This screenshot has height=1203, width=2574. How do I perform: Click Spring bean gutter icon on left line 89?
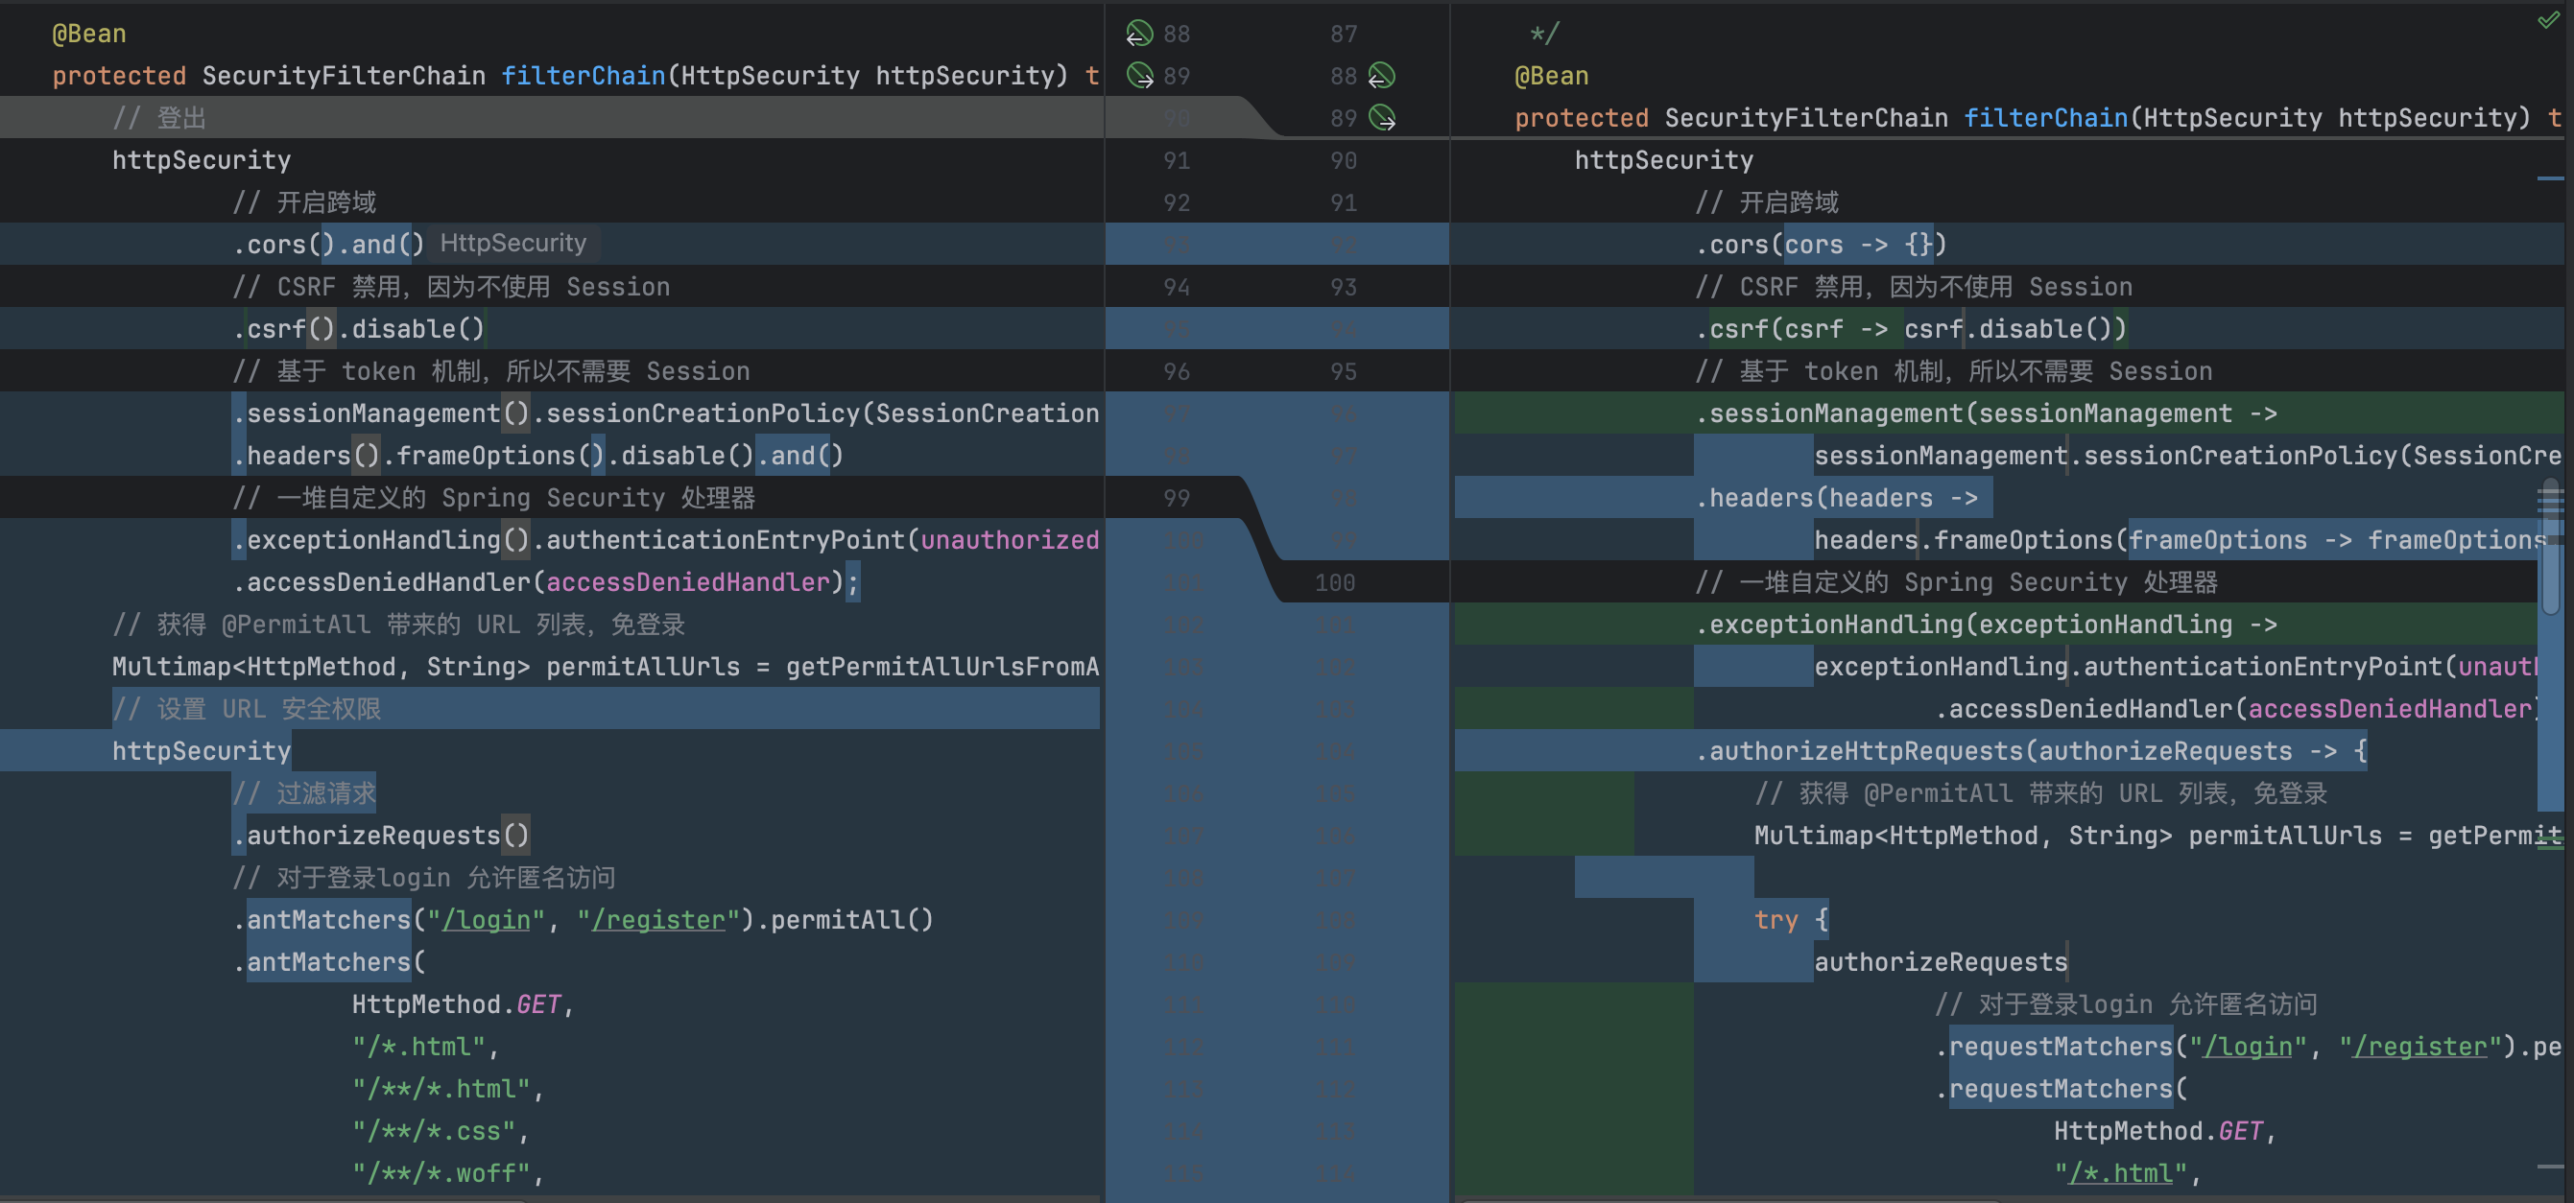(x=1138, y=76)
